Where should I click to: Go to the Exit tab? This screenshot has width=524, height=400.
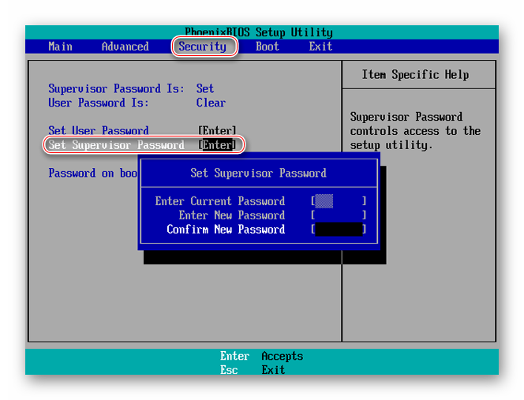[320, 47]
